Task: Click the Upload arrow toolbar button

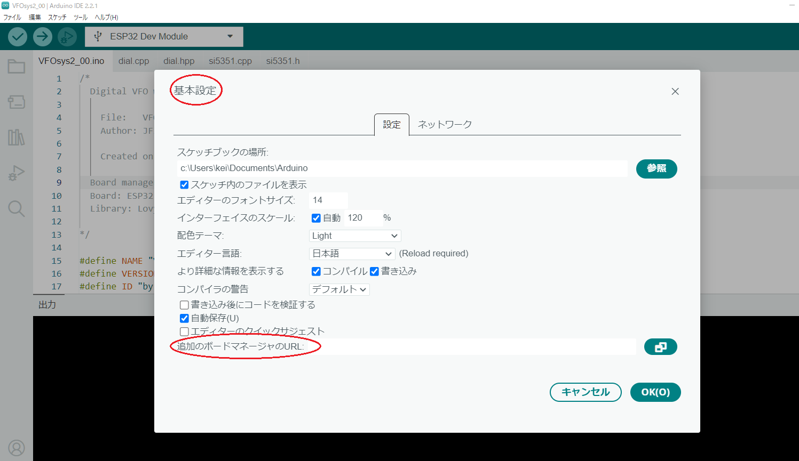Action: [x=43, y=37]
